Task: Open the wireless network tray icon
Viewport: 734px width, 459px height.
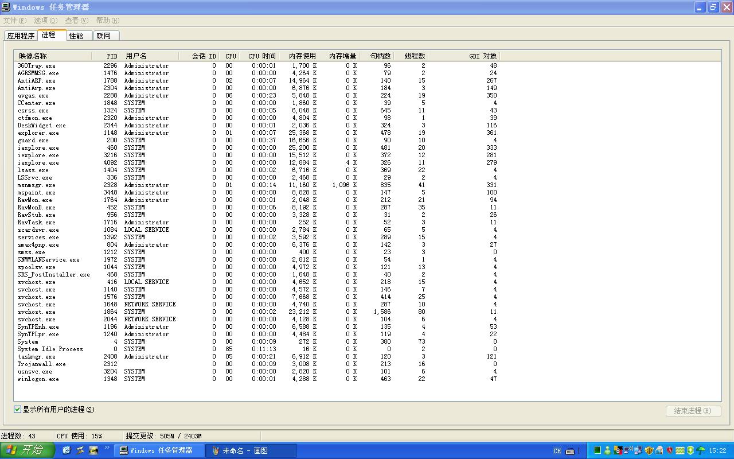Action: point(628,450)
